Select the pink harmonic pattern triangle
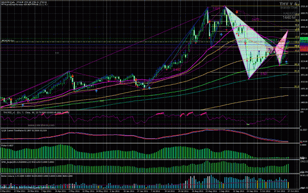The height and width of the screenshot is (193, 308). (x=282, y=48)
